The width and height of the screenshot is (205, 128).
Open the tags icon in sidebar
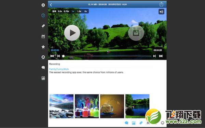pyautogui.click(x=43, y=26)
